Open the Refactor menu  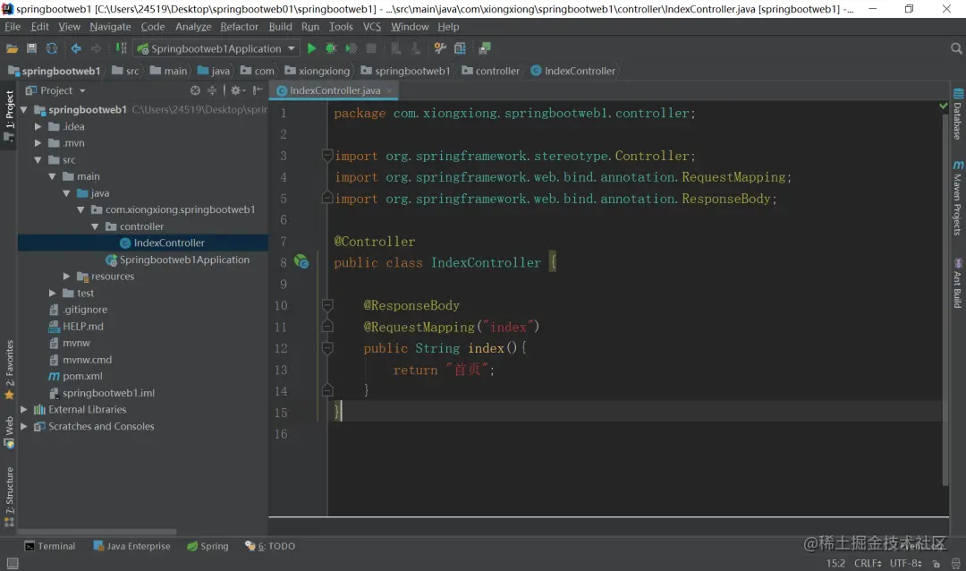239,27
